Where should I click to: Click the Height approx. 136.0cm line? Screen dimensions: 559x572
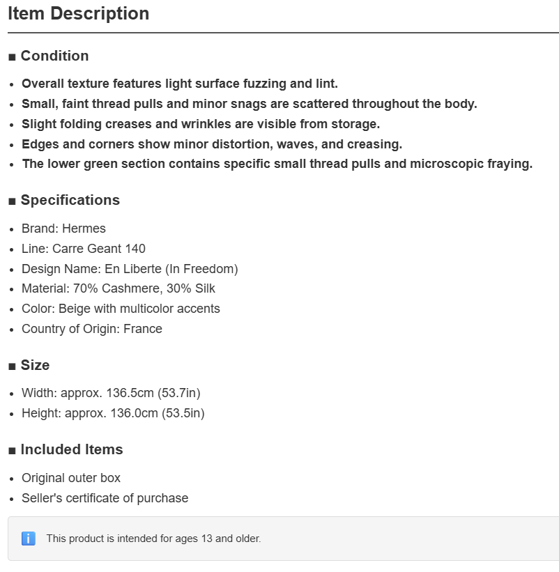(113, 413)
